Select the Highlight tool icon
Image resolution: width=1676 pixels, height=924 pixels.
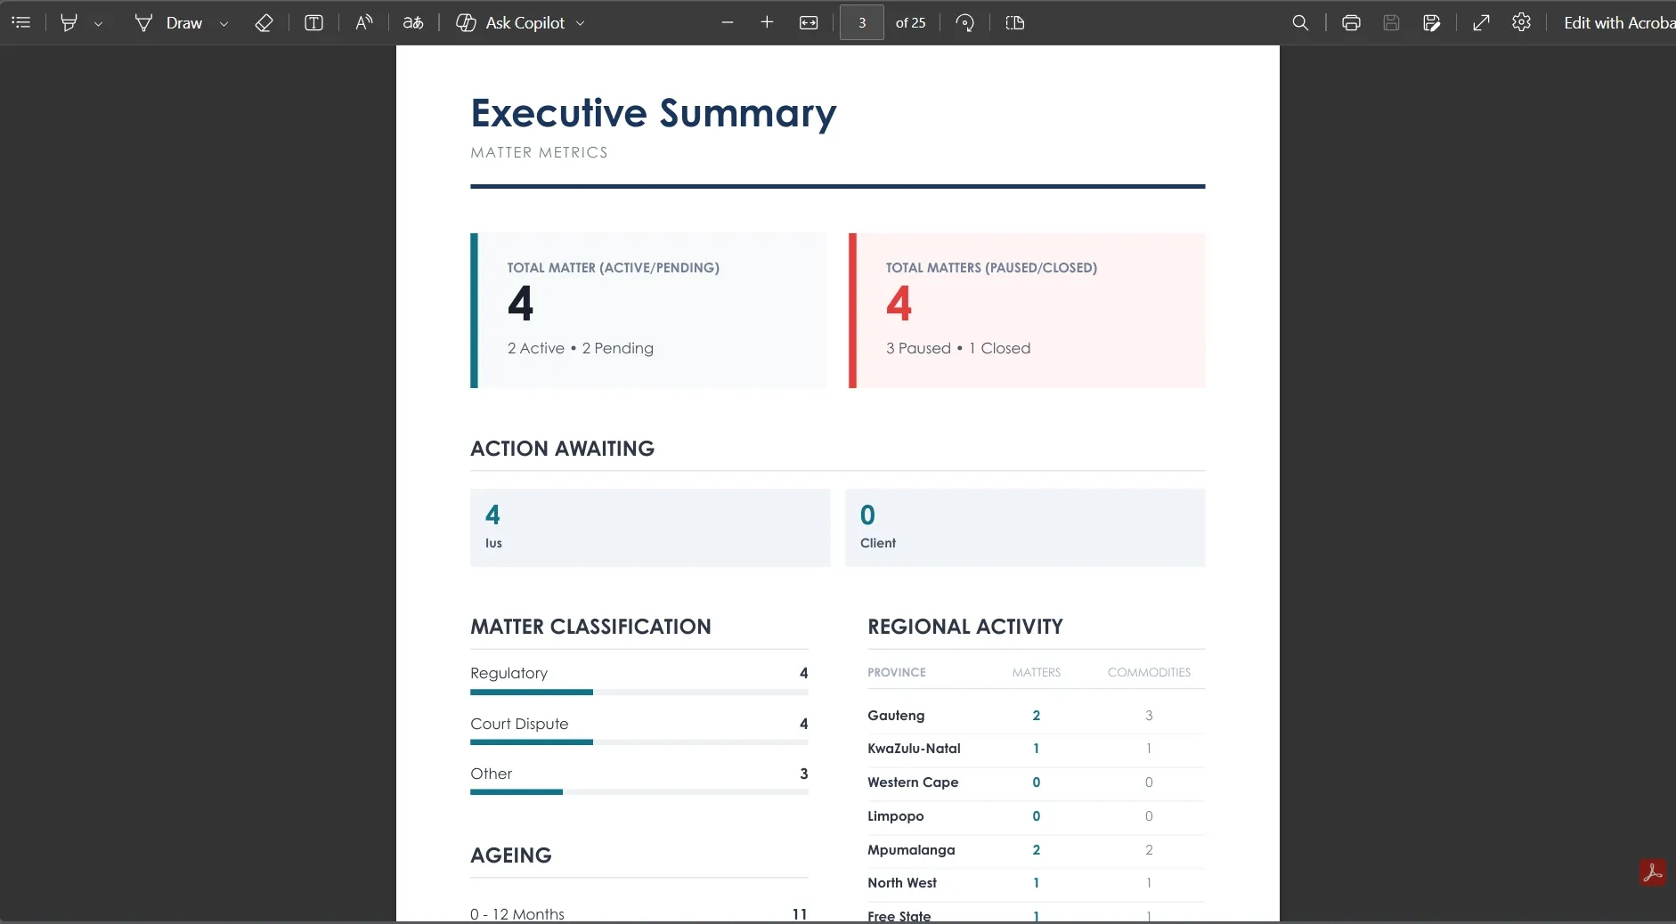[x=69, y=23]
